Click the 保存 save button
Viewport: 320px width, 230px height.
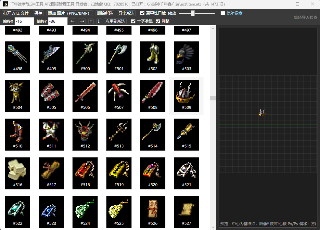(38, 13)
